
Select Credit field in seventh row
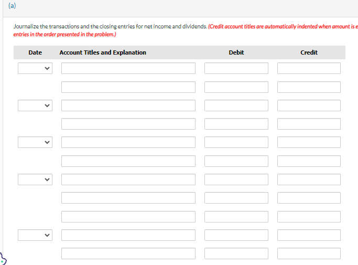[309, 179]
